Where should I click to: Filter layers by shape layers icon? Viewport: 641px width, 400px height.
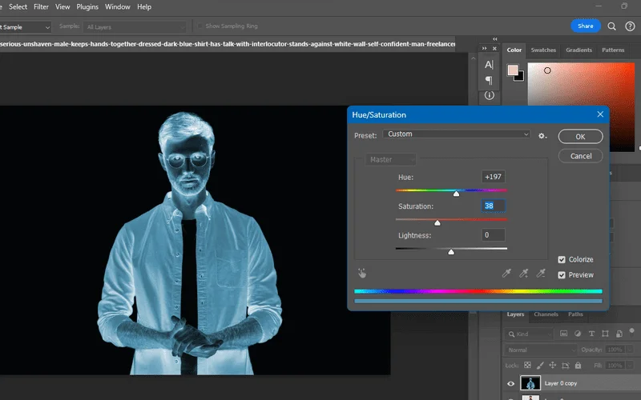606,334
